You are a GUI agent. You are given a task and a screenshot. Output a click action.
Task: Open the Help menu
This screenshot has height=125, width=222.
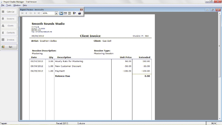pos(25,5)
